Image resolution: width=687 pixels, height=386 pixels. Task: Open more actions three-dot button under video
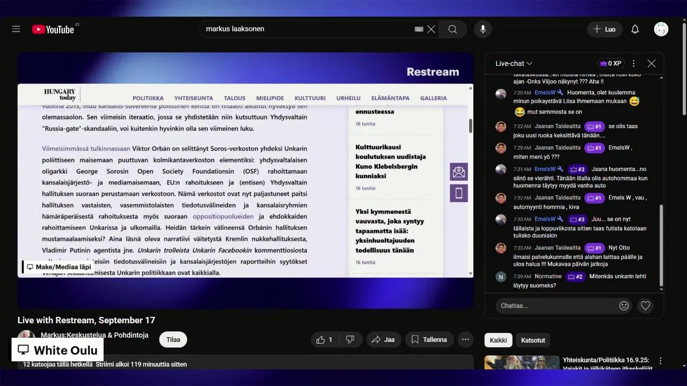pyautogui.click(x=465, y=339)
